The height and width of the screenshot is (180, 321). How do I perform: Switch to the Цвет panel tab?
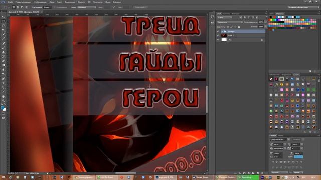(x=272, y=14)
